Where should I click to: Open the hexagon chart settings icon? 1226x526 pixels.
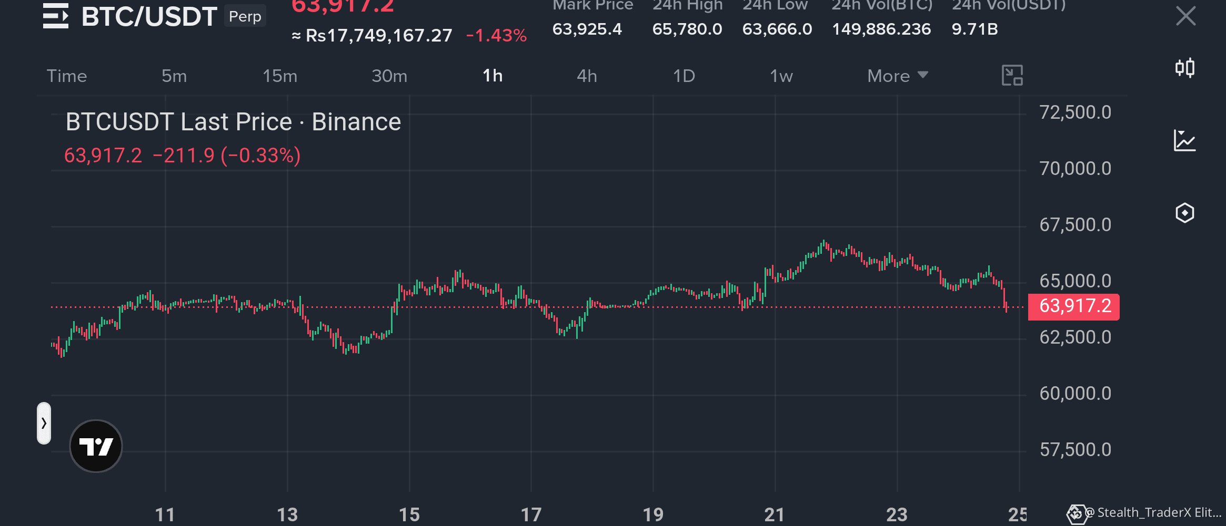(1185, 213)
